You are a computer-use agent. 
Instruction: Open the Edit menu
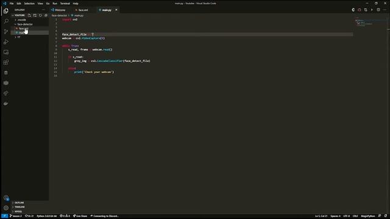19,4
